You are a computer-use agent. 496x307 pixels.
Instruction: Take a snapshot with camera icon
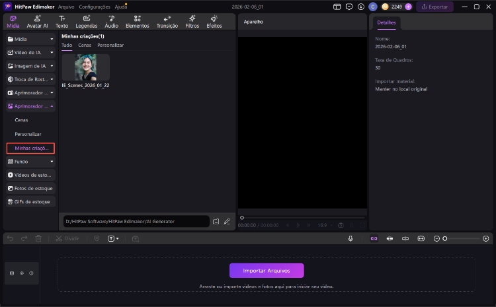pyautogui.click(x=341, y=225)
